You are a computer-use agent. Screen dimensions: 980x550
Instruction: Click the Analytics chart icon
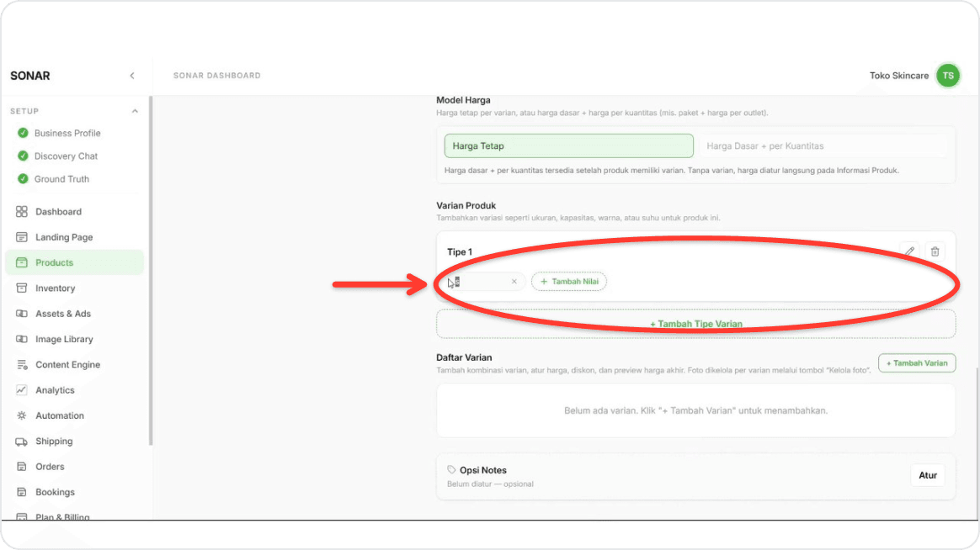(22, 390)
